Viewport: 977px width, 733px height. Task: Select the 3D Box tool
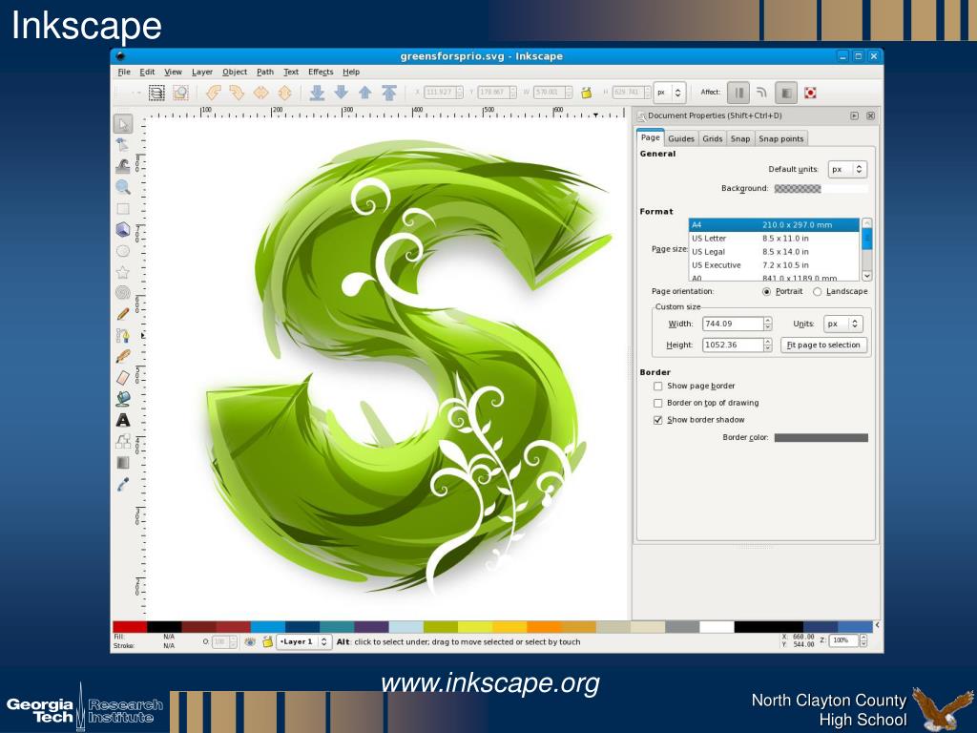(123, 229)
